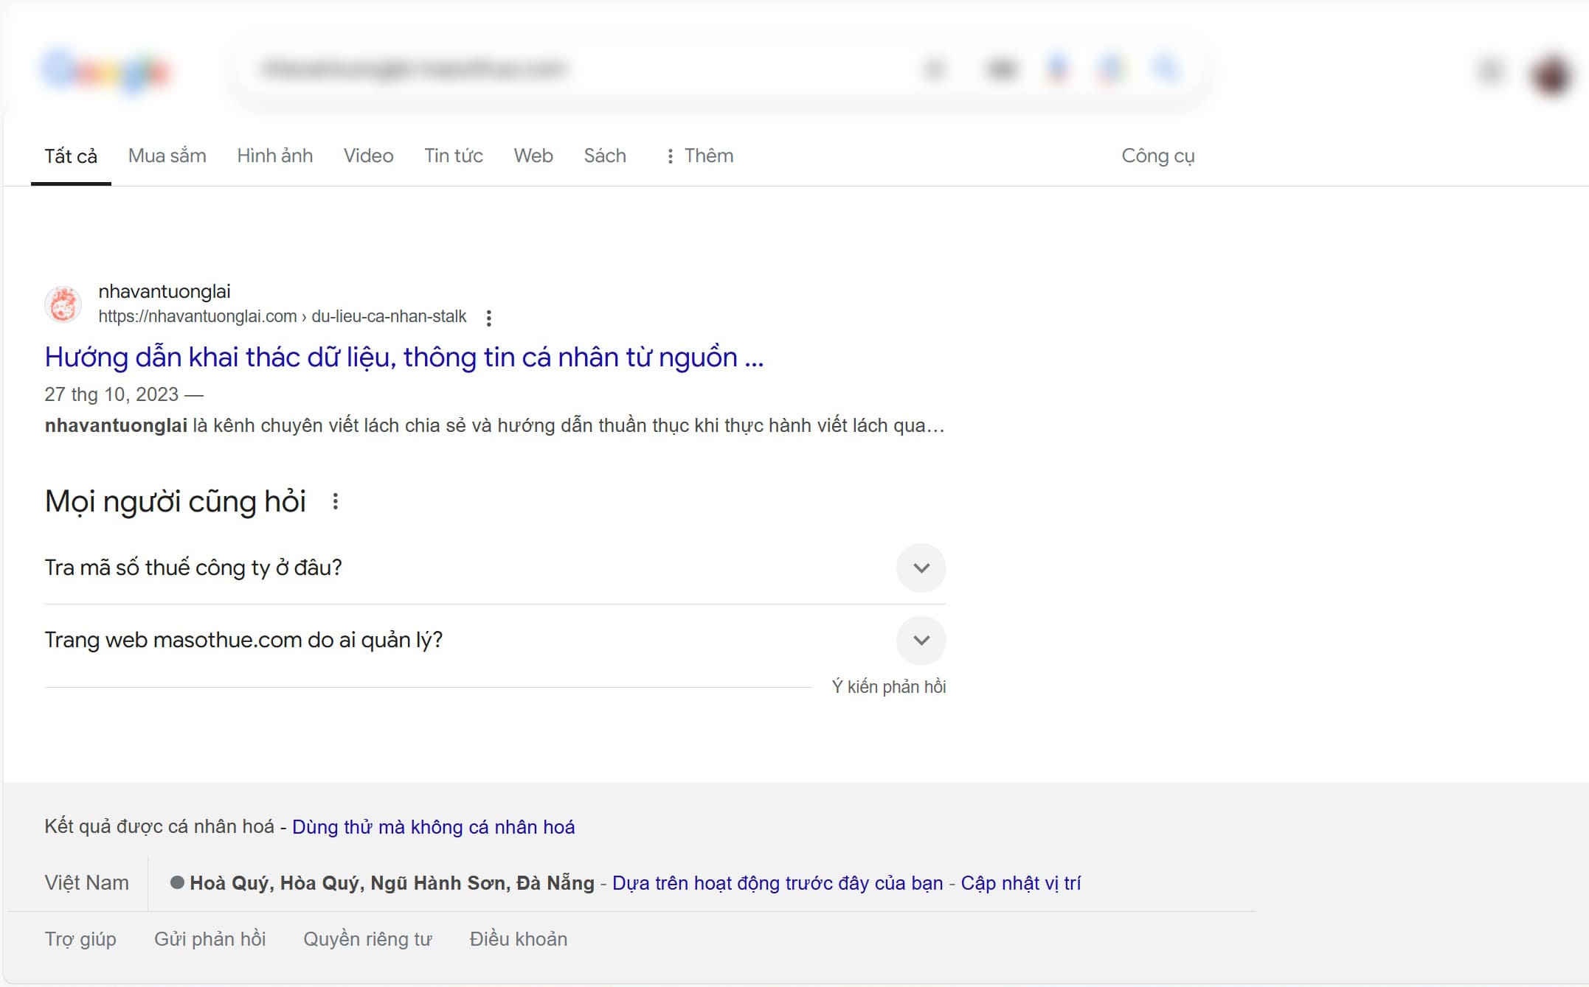Viewport: 1589px width, 987px height.
Task: Search by image with lens icon
Action: pyautogui.click(x=1110, y=69)
